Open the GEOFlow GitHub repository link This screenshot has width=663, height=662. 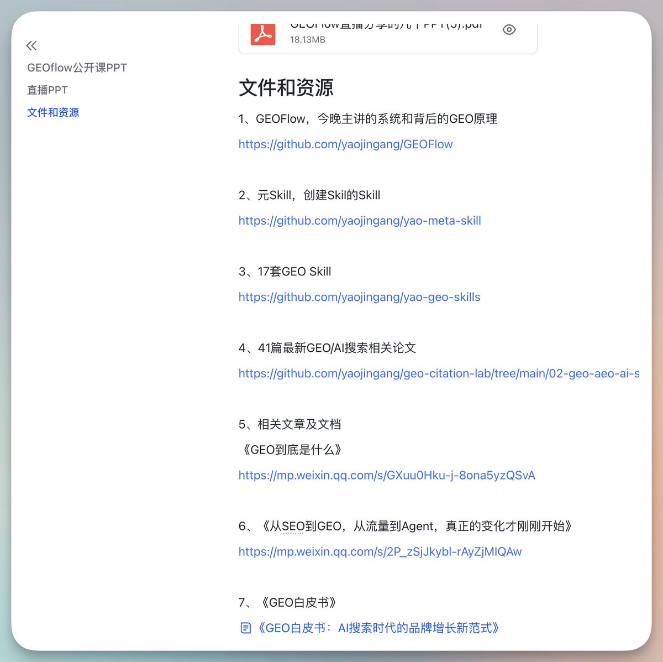(345, 144)
